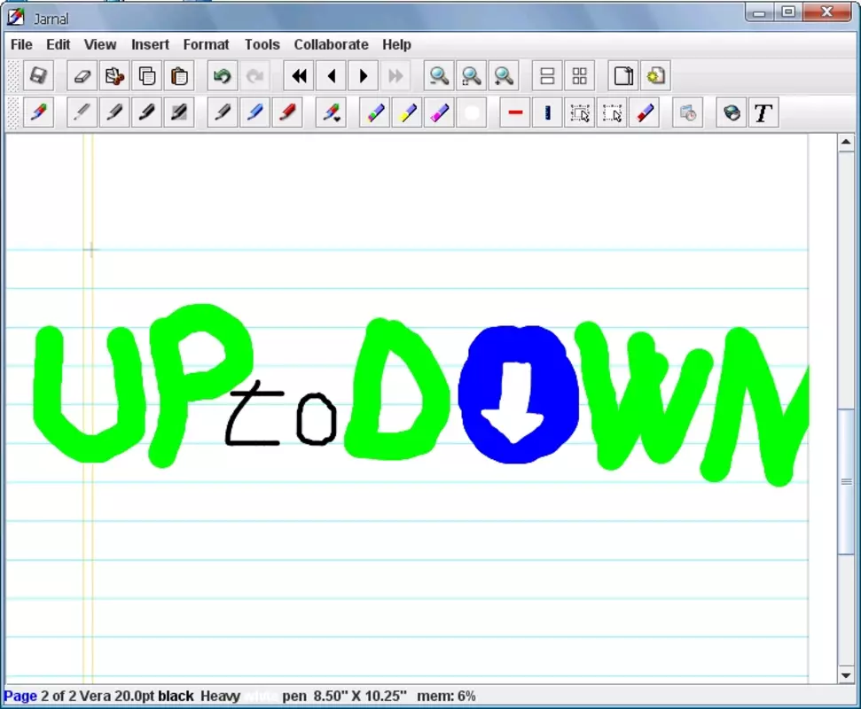
Task: Open the Format menu
Action: pos(206,44)
